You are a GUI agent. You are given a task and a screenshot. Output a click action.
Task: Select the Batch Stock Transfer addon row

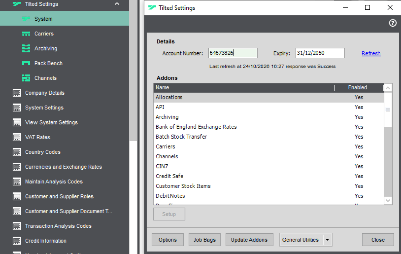click(x=268, y=137)
